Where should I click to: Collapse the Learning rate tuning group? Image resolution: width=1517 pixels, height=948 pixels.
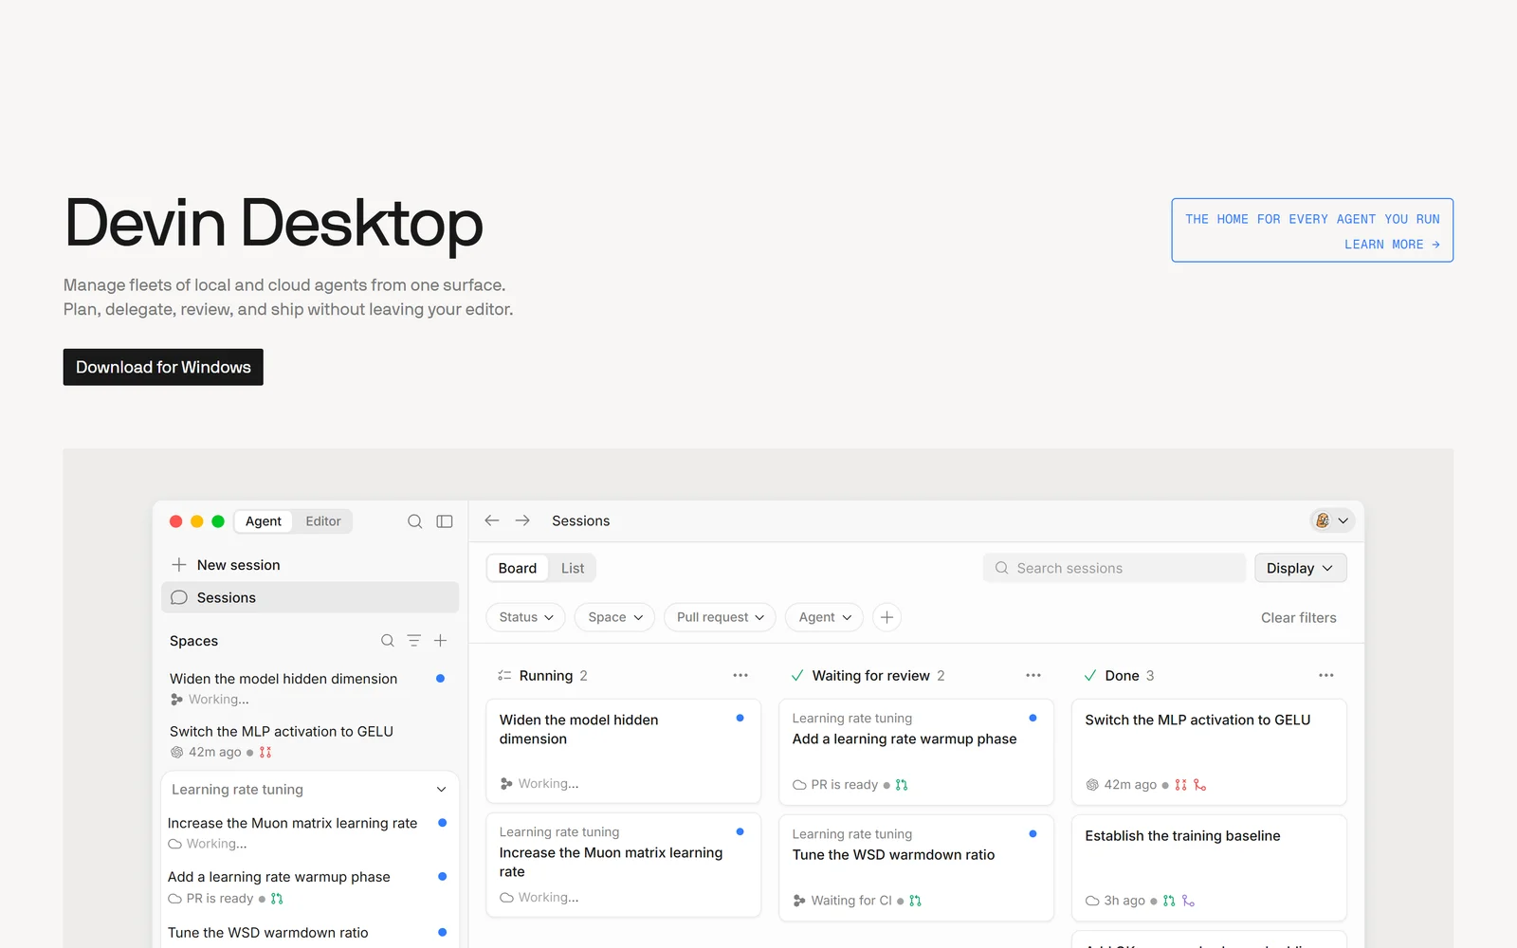click(441, 790)
